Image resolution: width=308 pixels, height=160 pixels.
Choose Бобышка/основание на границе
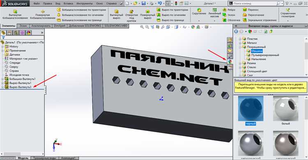(79, 20)
